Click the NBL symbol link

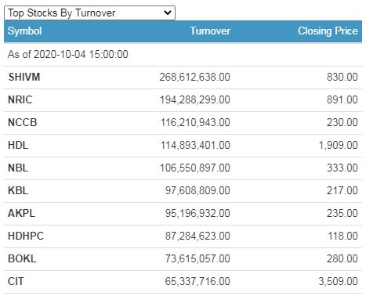point(18,168)
